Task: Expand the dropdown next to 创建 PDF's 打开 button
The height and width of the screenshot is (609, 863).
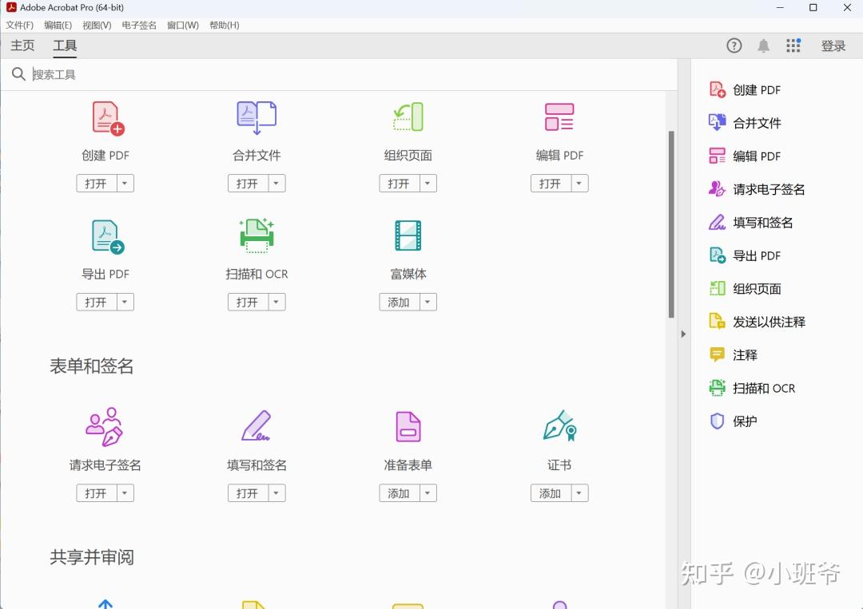Action: coord(125,183)
